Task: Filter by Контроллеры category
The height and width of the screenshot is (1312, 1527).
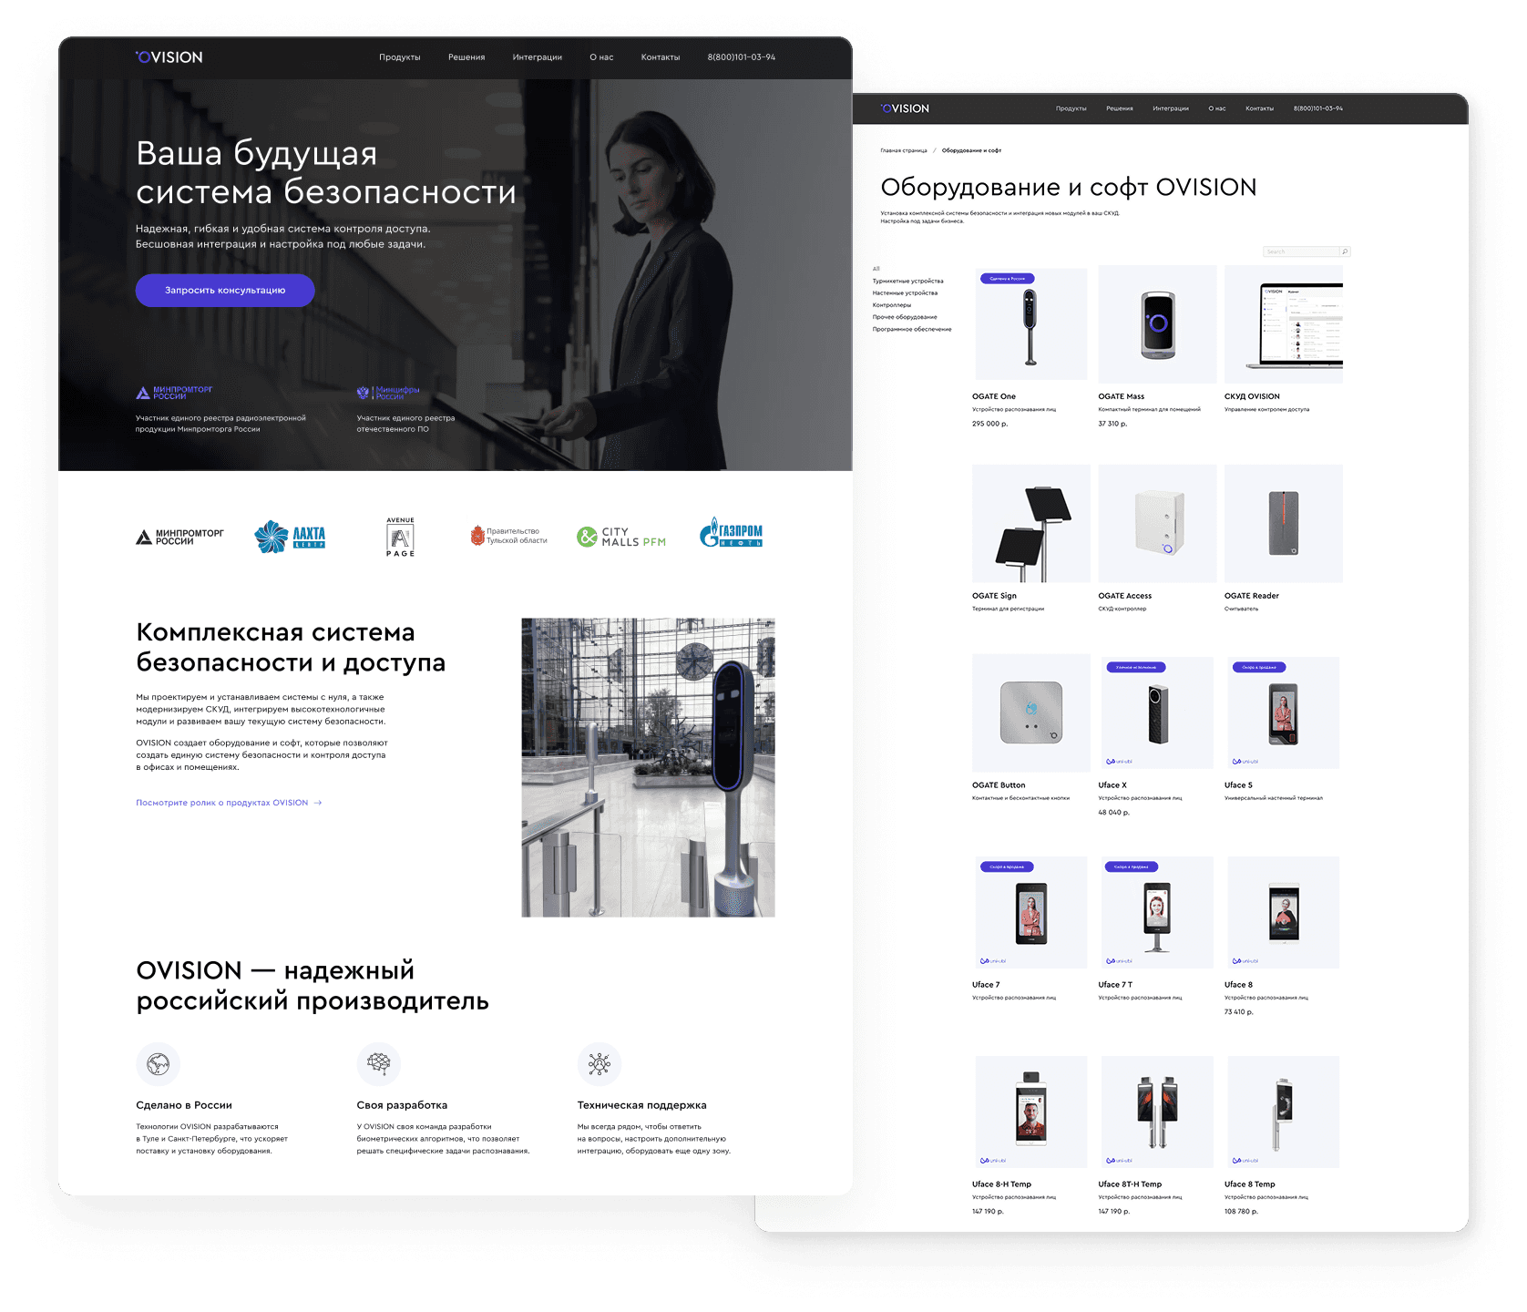Action: tap(892, 305)
